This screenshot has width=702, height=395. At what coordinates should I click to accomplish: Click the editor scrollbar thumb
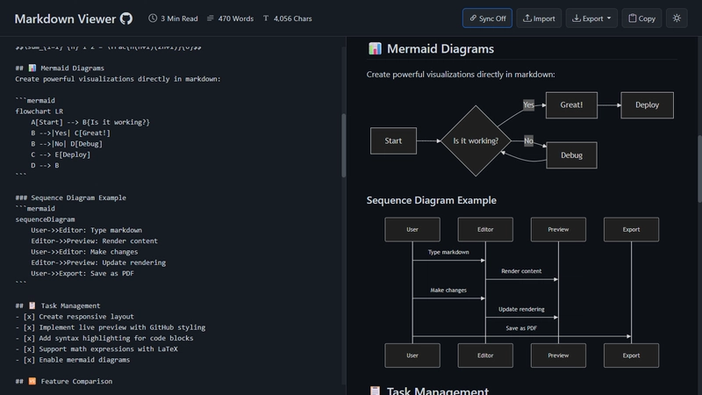tap(344, 146)
